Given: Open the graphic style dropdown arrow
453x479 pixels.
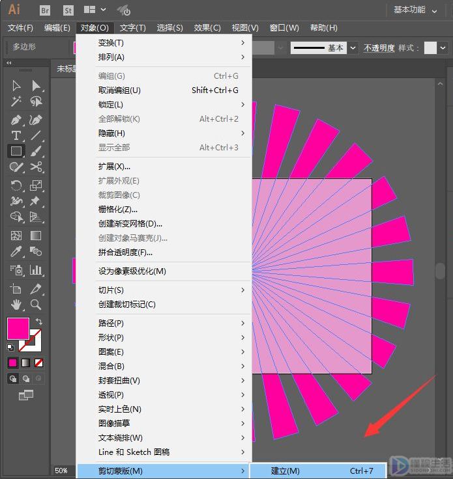Looking at the screenshot, I should 443,48.
